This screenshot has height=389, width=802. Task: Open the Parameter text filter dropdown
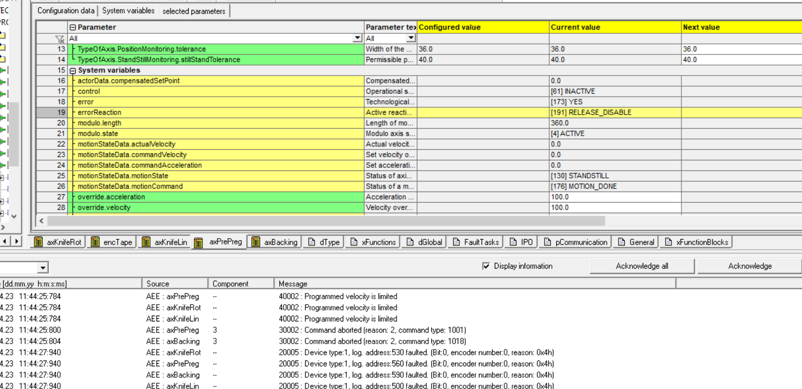pyautogui.click(x=411, y=39)
